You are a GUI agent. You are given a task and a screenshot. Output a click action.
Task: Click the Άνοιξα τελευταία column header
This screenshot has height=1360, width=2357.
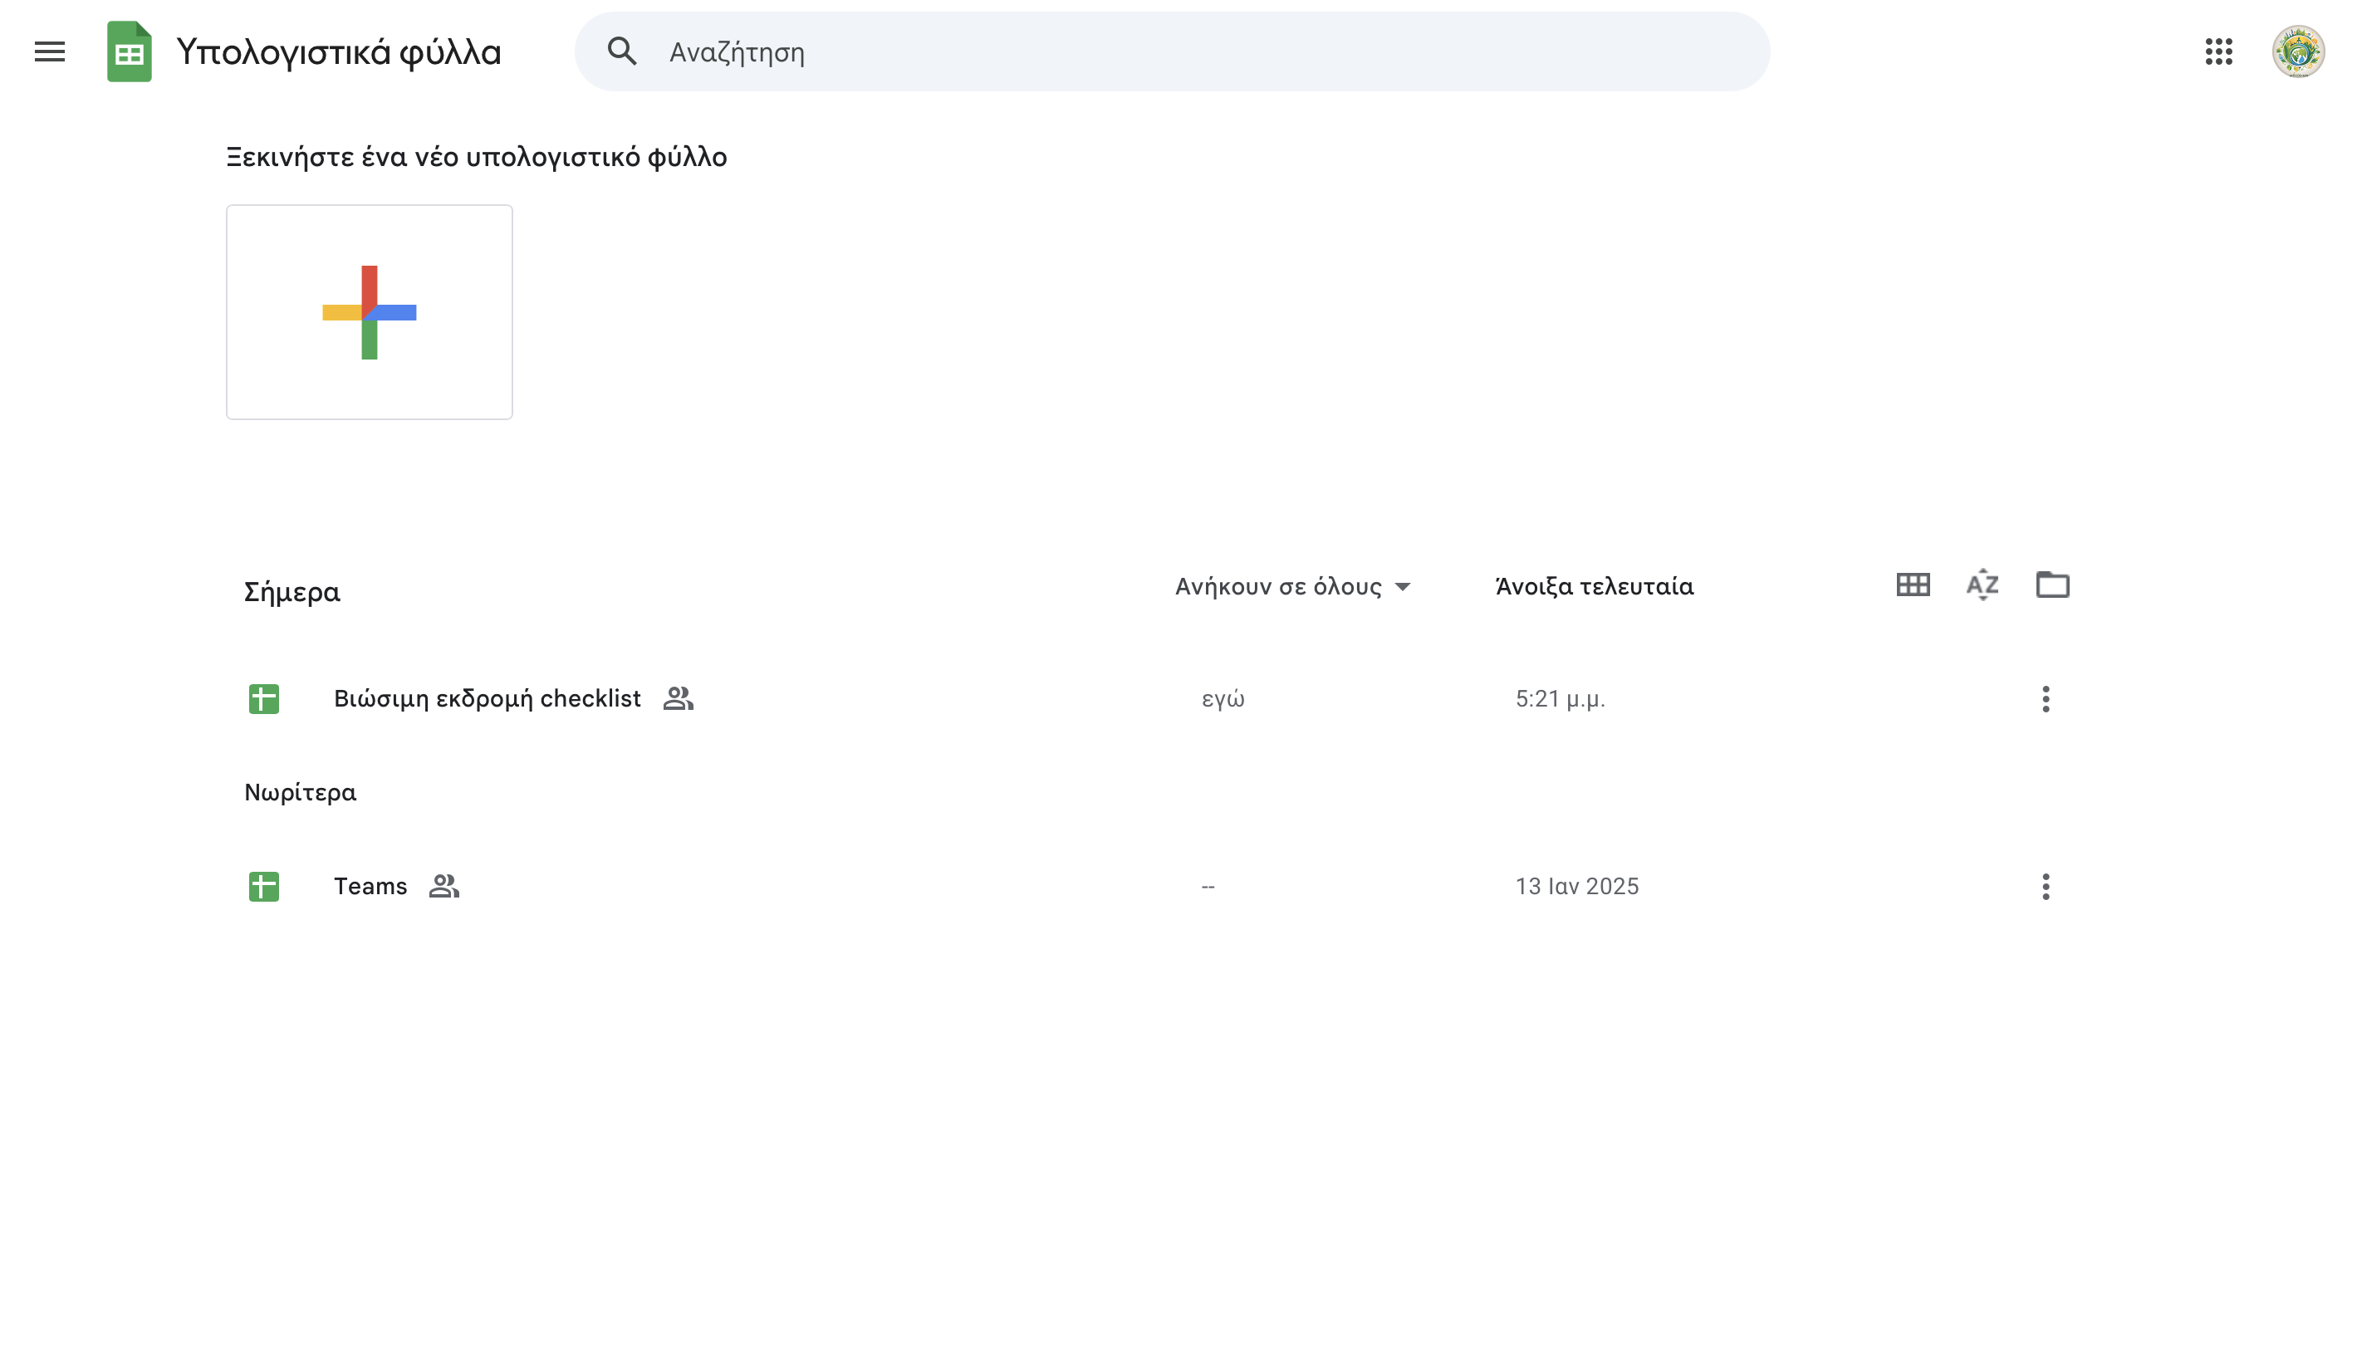click(1593, 586)
